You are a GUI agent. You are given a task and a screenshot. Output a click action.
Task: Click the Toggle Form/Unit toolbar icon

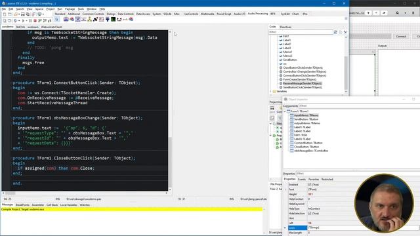coord(33,14)
